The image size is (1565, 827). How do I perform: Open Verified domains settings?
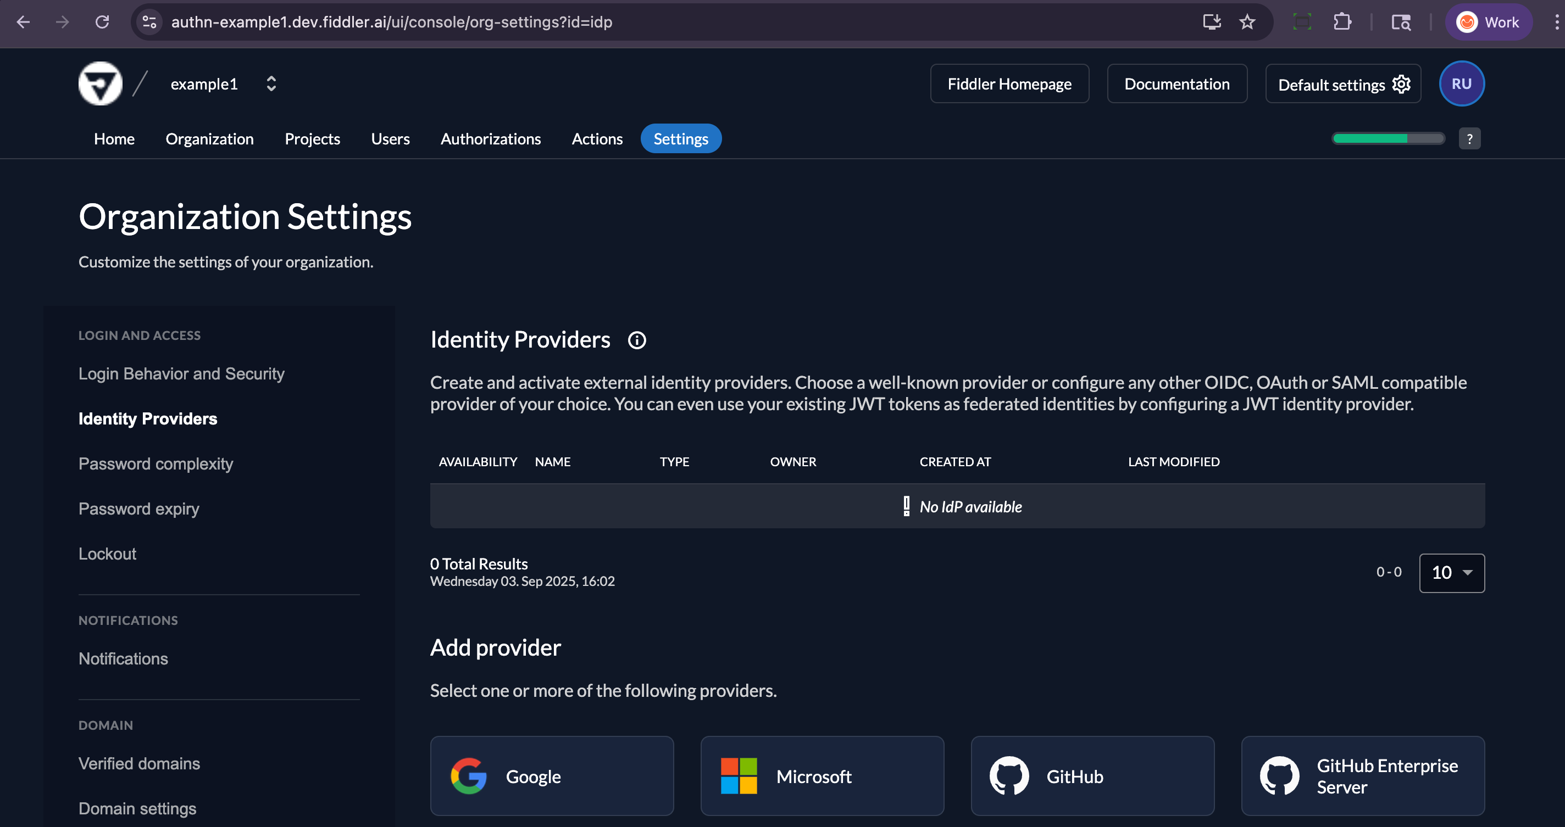(x=139, y=763)
